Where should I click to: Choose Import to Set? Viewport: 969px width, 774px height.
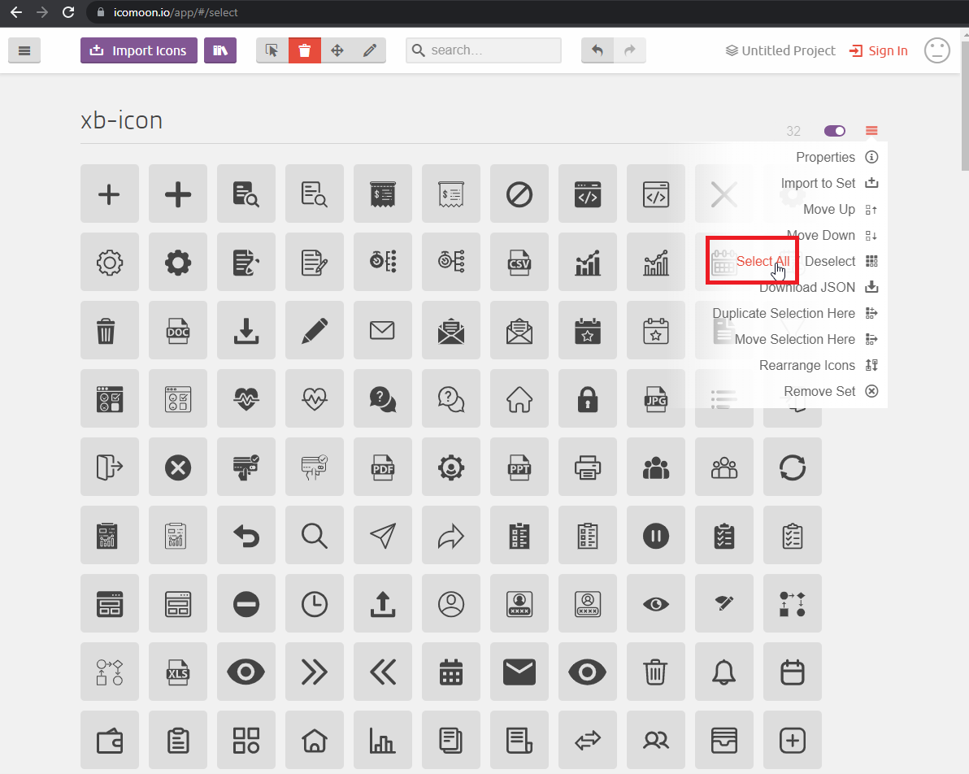[x=829, y=183]
